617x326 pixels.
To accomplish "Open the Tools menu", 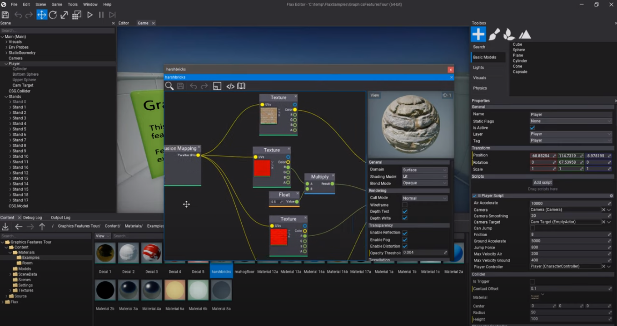I will click(72, 4).
